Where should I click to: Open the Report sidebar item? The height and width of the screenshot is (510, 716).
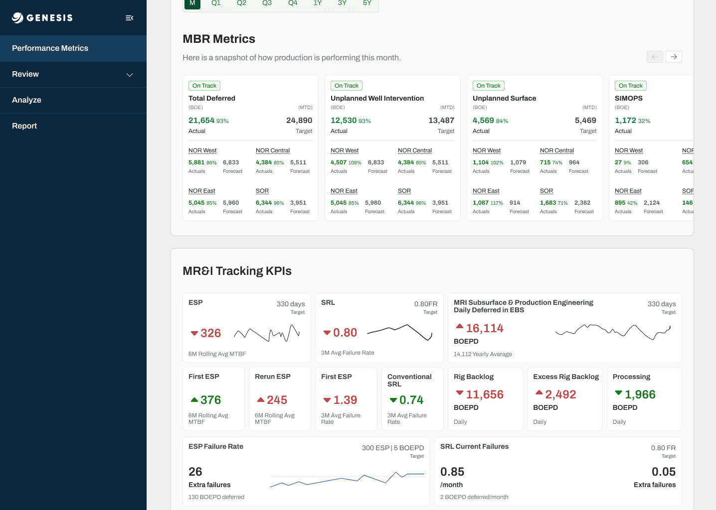pyautogui.click(x=73, y=126)
